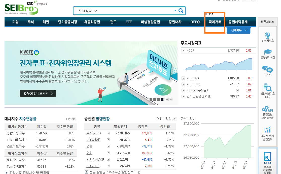Open the API 증권정보 오픈플랫폼 icon

(x=267, y=109)
